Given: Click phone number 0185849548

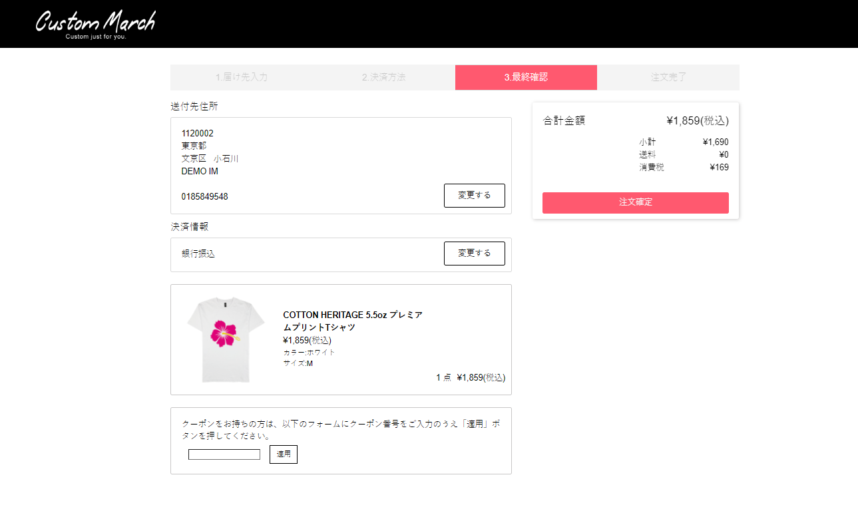Looking at the screenshot, I should tap(204, 196).
